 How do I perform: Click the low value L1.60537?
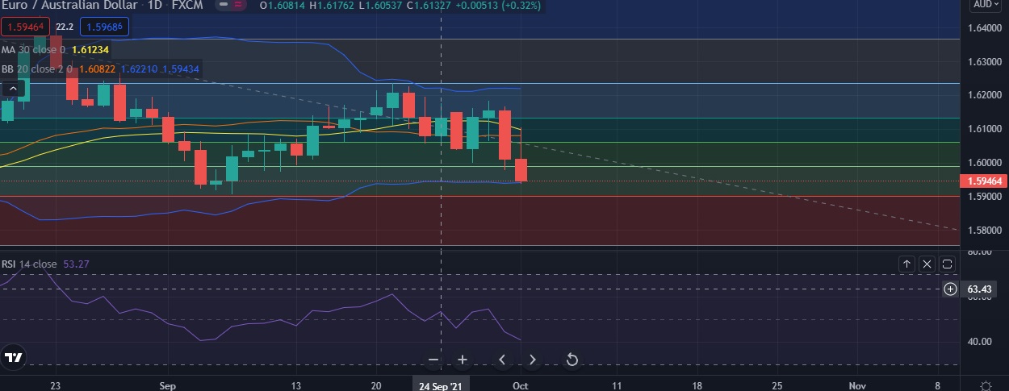coord(380,6)
